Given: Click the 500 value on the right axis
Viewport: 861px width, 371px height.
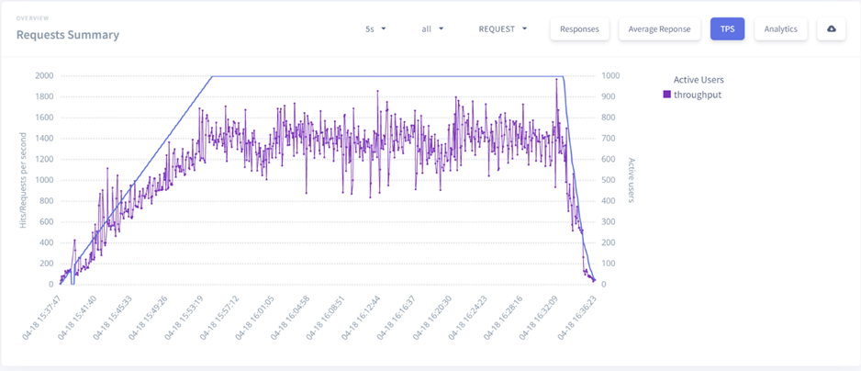Looking at the screenshot, I should pos(607,180).
